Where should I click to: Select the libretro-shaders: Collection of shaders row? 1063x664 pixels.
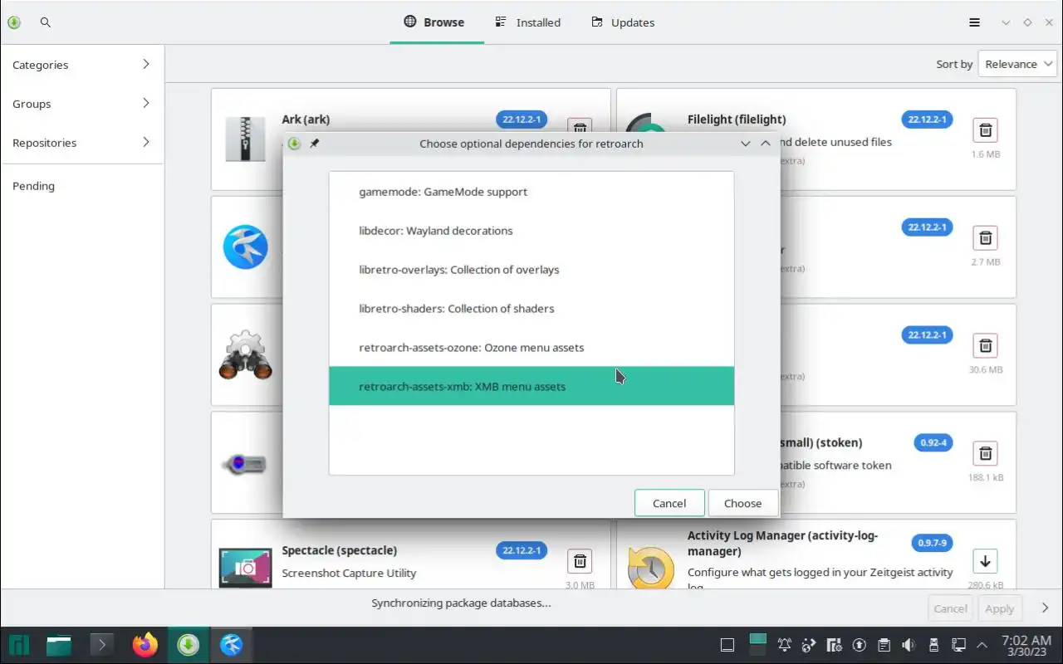point(531,309)
